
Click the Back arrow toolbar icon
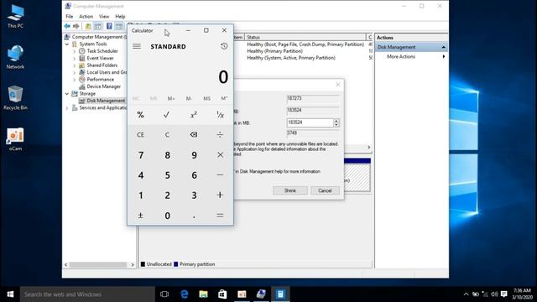(x=67, y=26)
